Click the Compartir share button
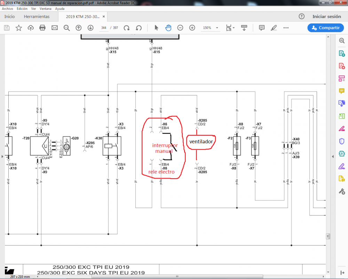This screenshot has height=279, width=348. coord(326,28)
